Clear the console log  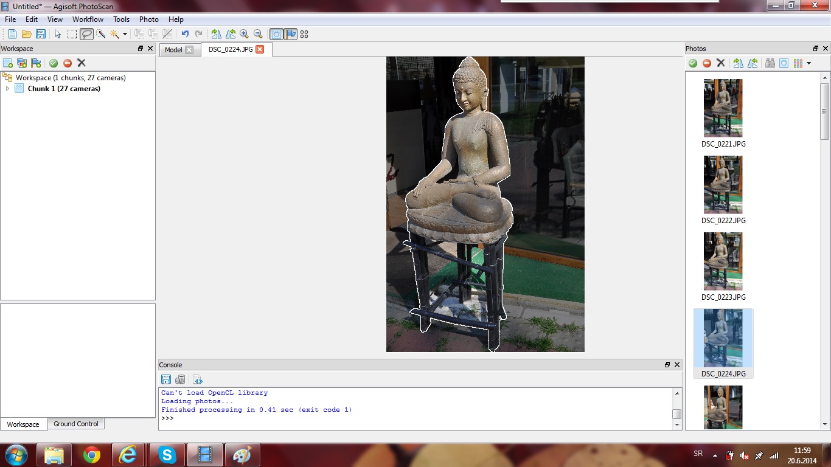click(180, 379)
